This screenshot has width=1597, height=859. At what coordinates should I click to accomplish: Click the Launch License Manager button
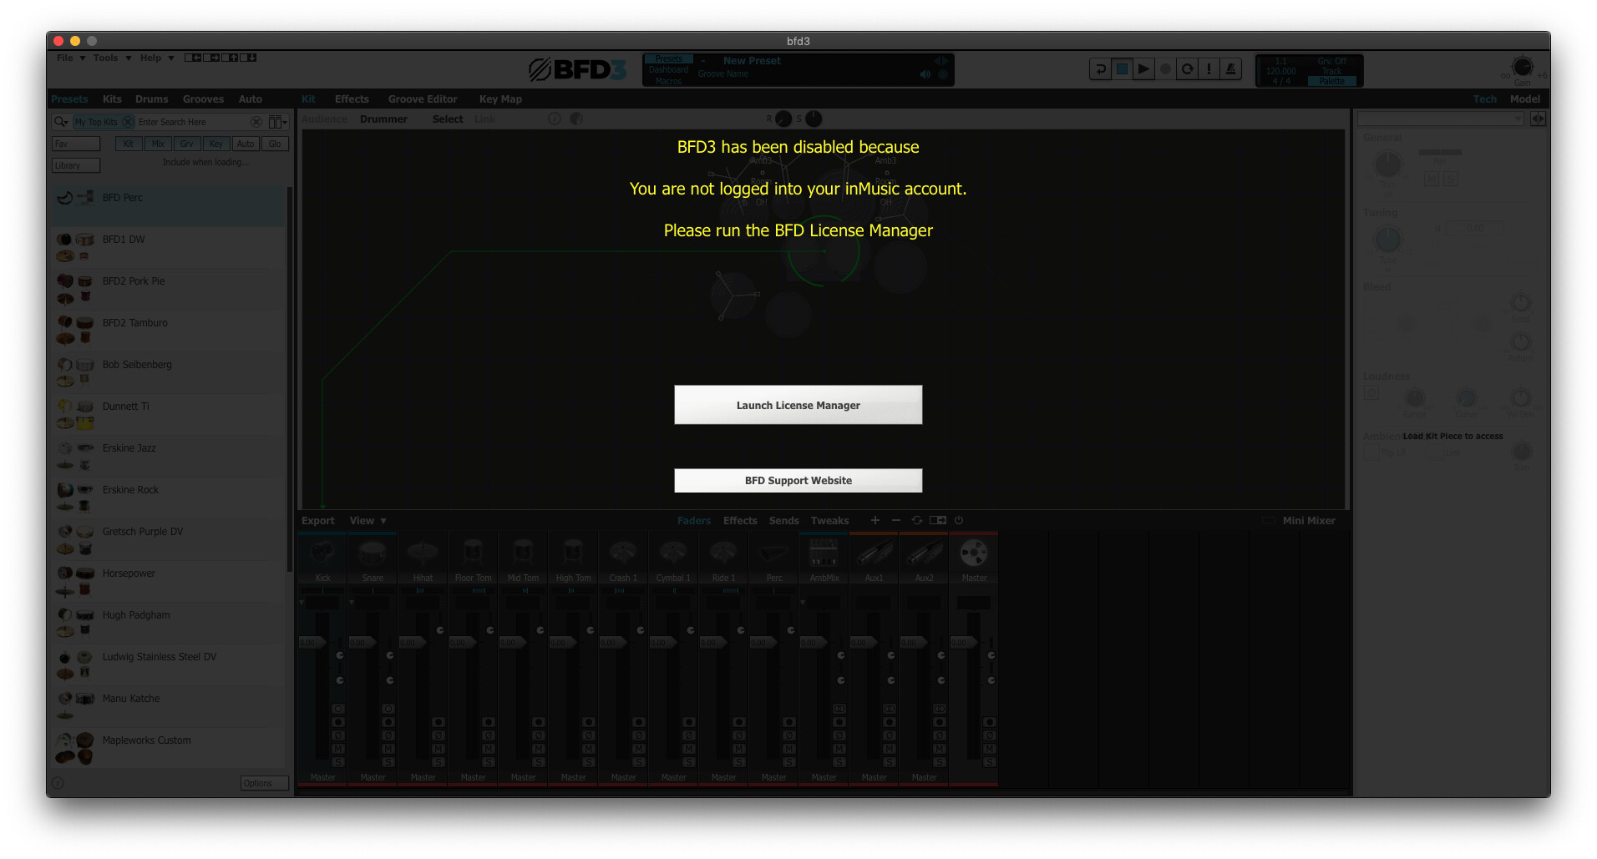click(x=798, y=405)
